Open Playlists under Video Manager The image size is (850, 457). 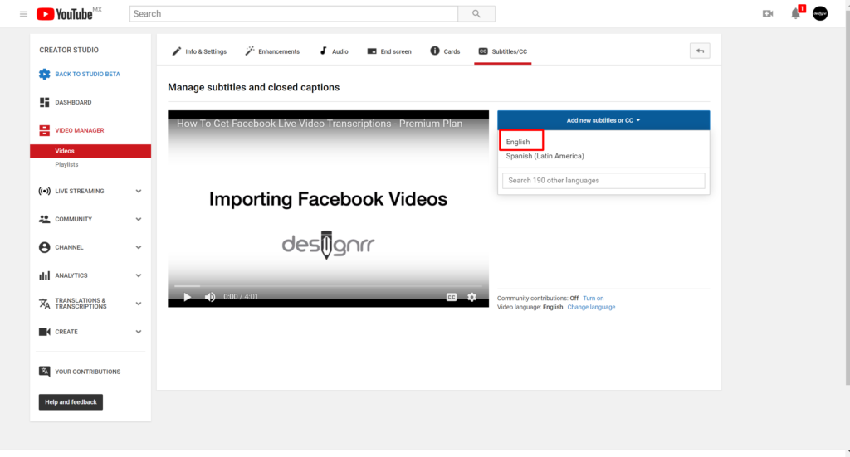[x=66, y=164]
